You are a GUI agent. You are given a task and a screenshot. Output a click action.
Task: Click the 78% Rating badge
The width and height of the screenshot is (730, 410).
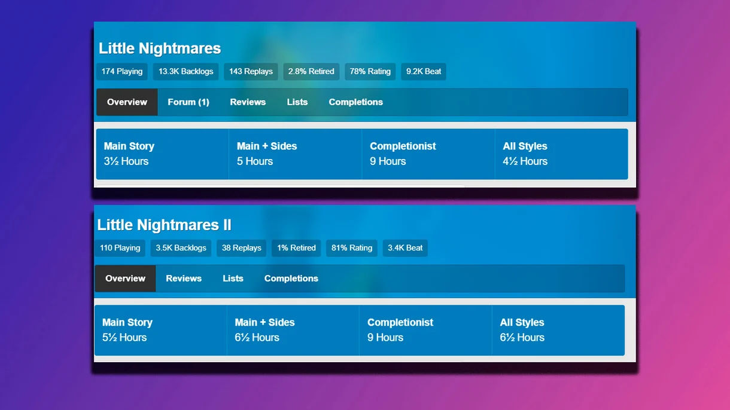370,72
